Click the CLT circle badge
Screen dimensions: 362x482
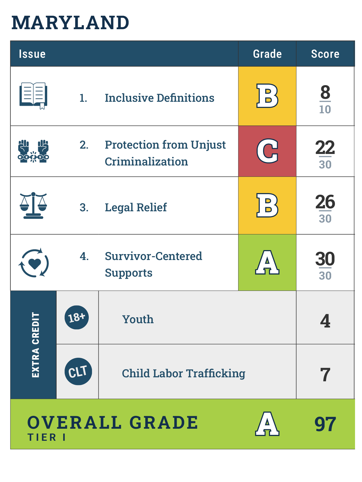point(78,371)
